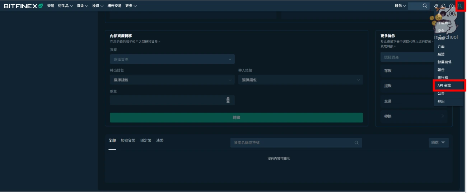Expand the 投資 dropdown menu
The image size is (467, 193).
tap(98, 6)
